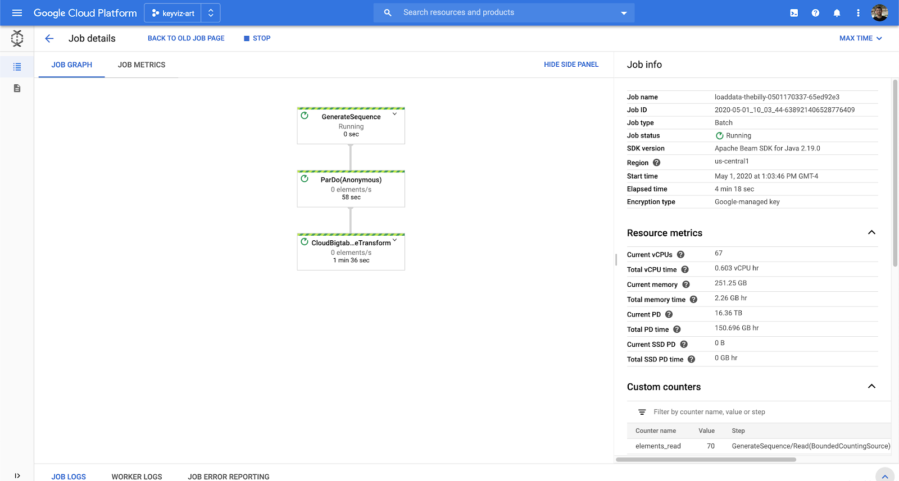The width and height of the screenshot is (899, 481).
Task: Collapse the Resource metrics section
Action: coord(871,233)
